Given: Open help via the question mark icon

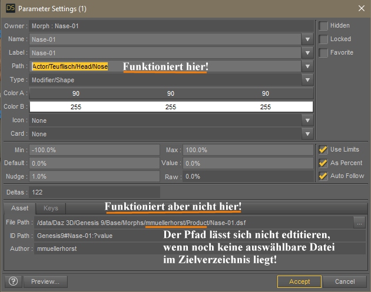Looking at the screenshot, I should point(13,281).
